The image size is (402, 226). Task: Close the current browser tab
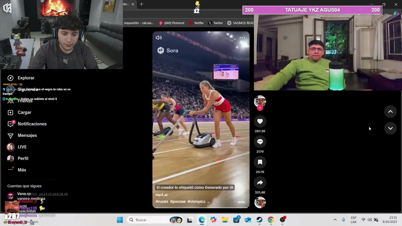coord(133,4)
